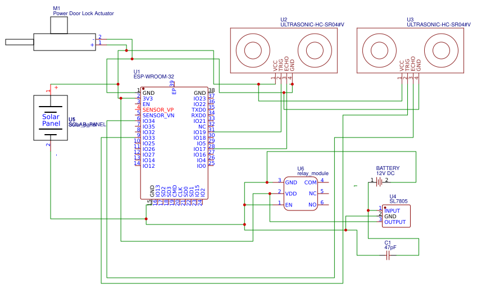Select the IO23 pin label

[199, 98]
